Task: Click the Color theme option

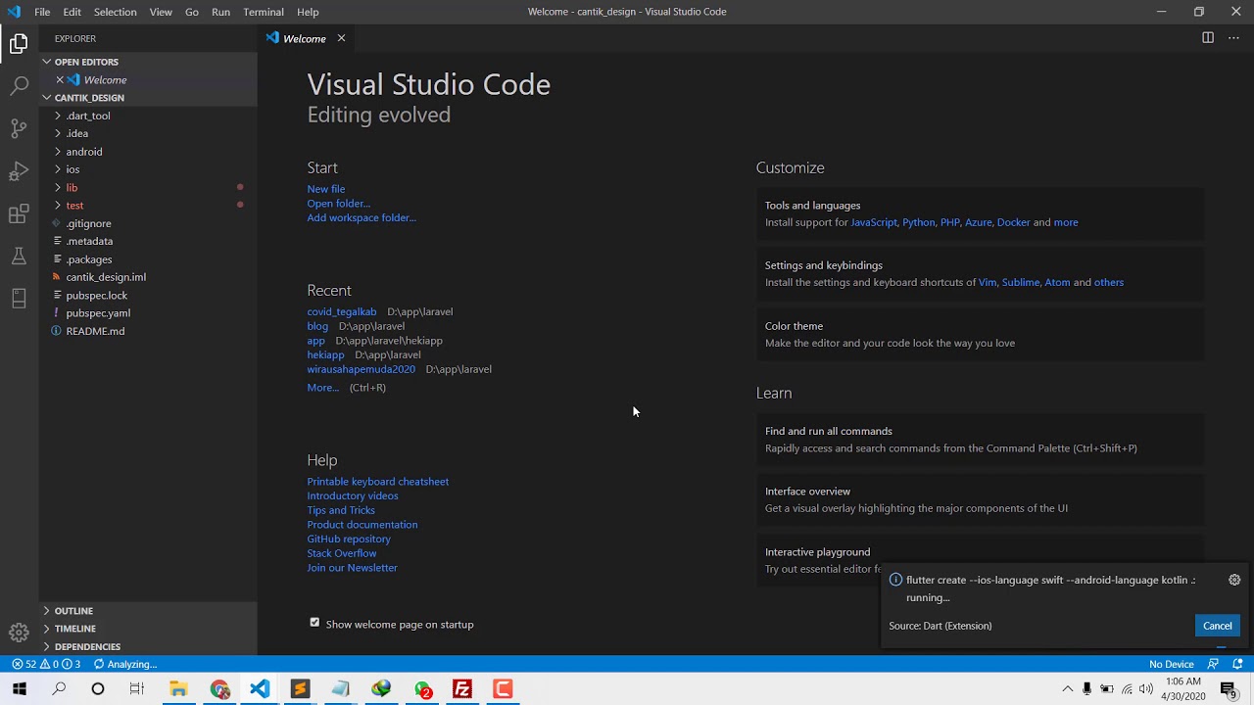Action: tap(980, 334)
